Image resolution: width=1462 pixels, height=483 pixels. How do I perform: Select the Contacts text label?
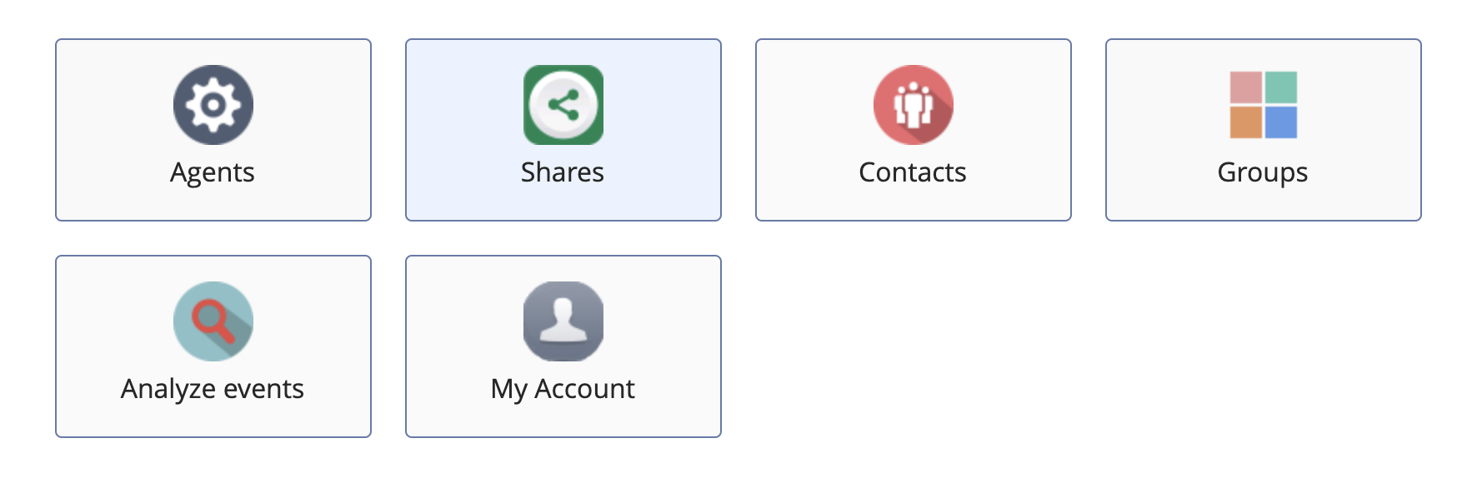(x=913, y=172)
